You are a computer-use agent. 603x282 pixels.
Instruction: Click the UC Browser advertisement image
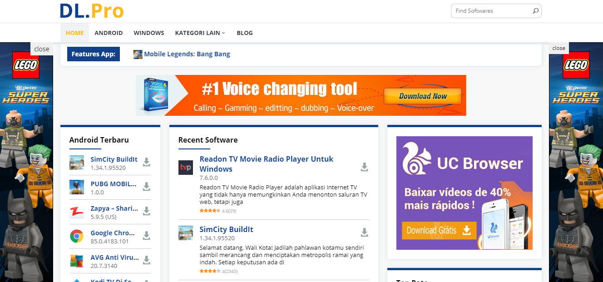465,193
